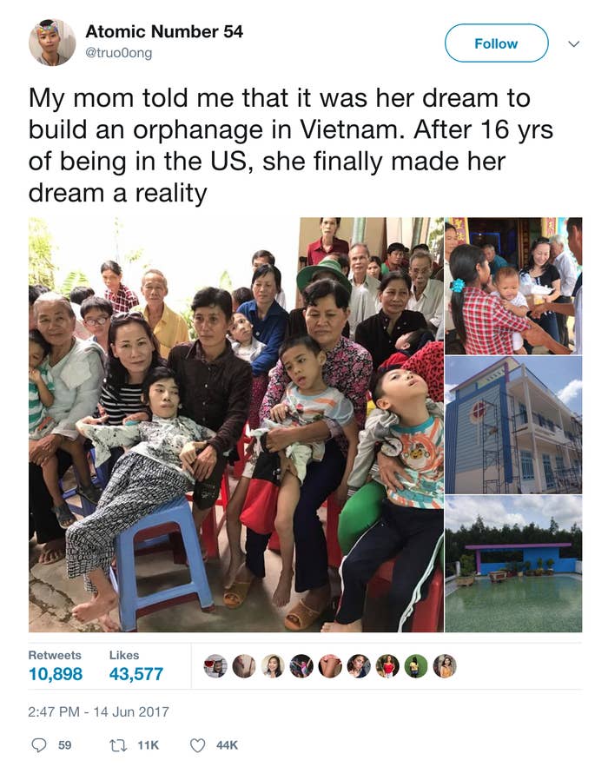View the 43,577 likes list
This screenshot has width=608, height=767.
(x=136, y=673)
